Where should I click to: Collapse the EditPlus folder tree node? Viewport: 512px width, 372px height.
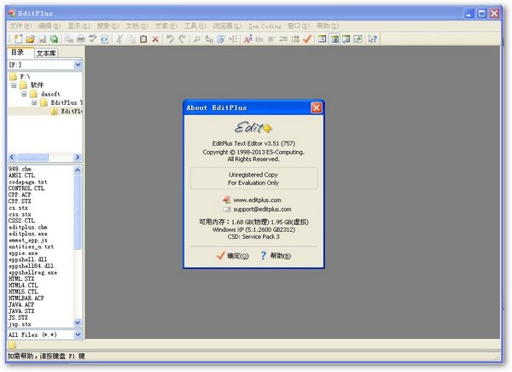34,103
